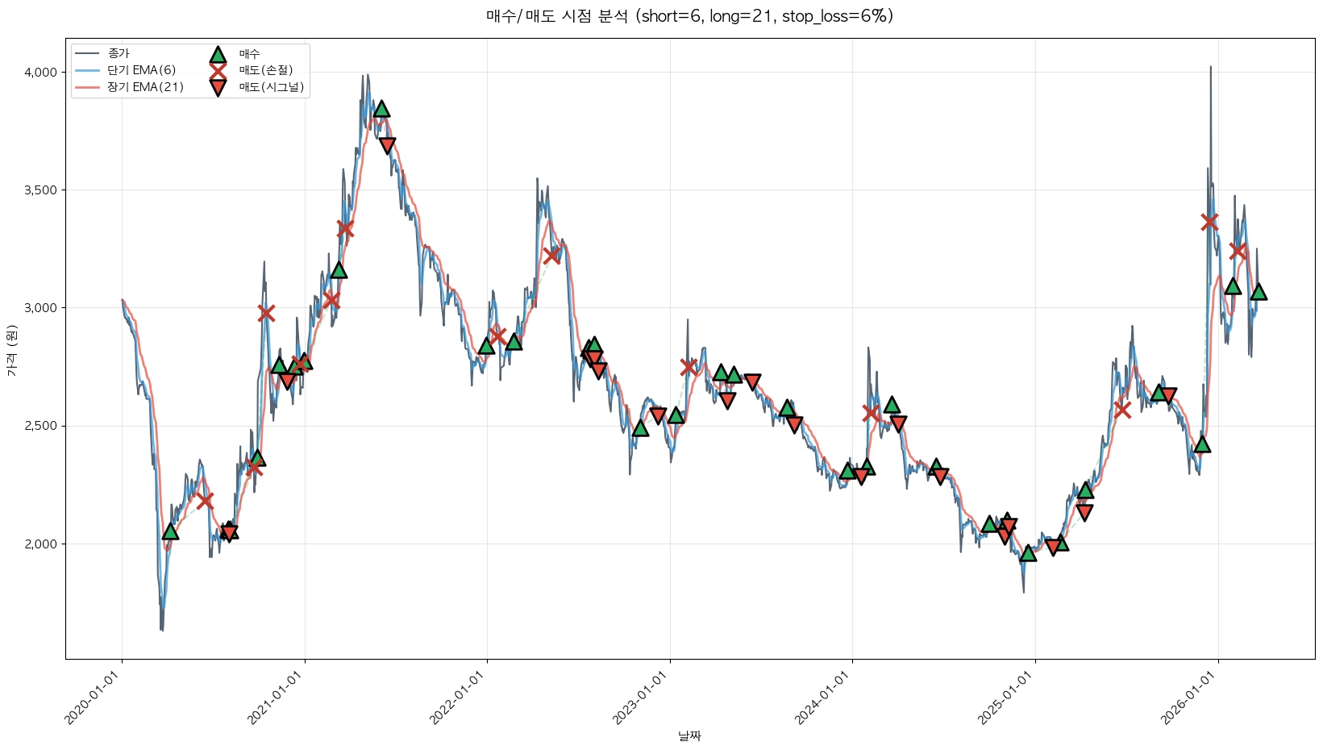Click the 4,000 y-axis tick label

(40, 73)
